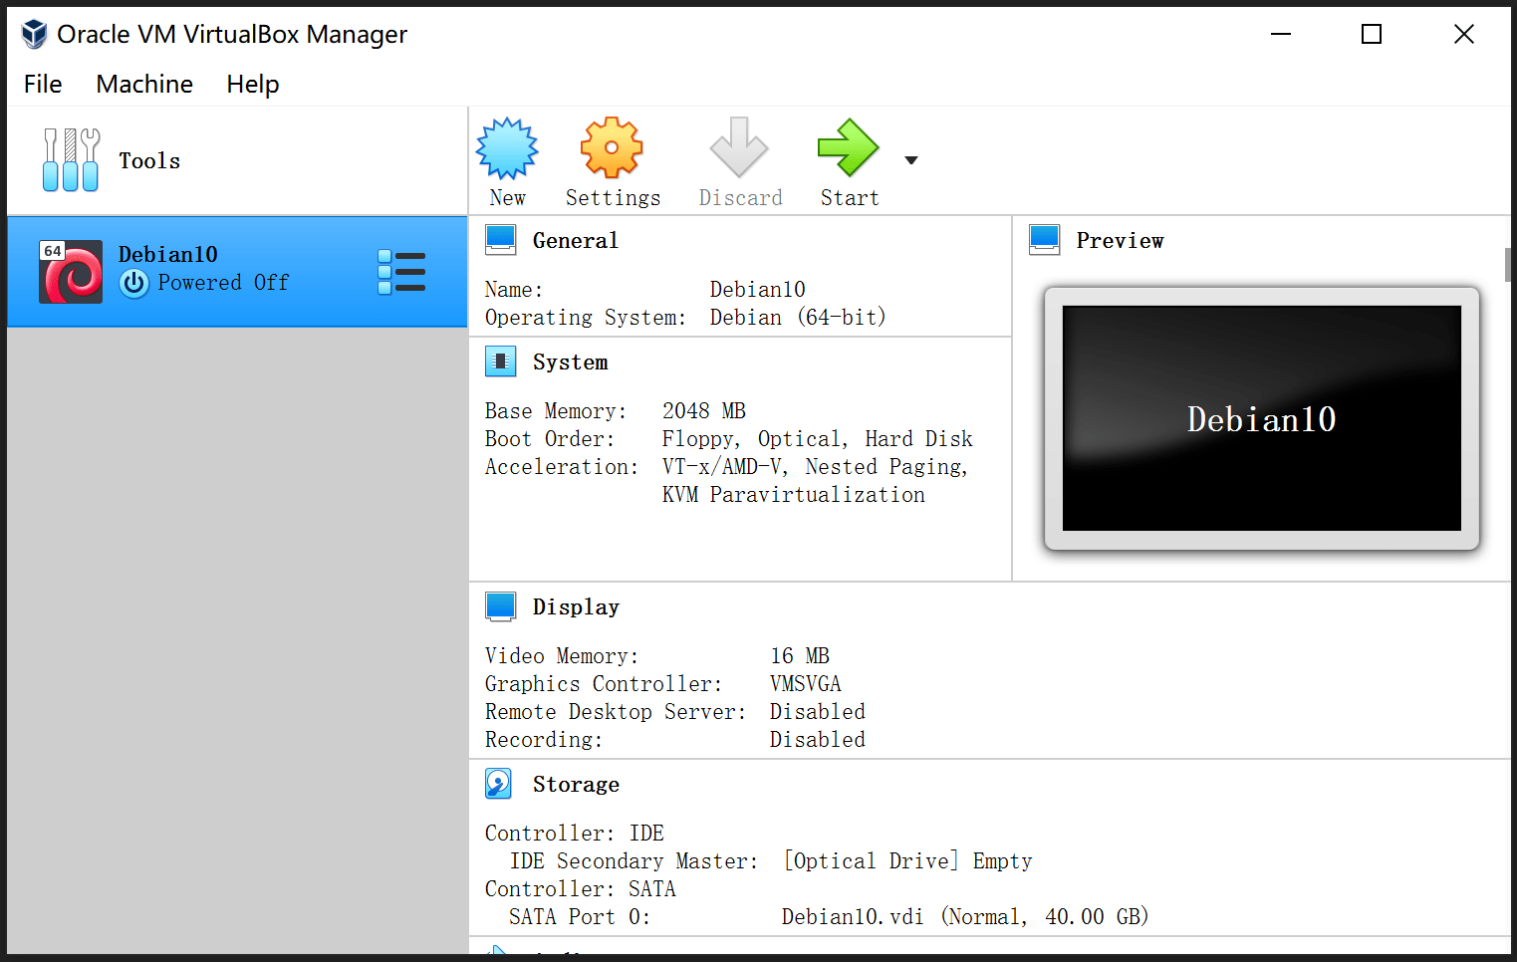Click "Debian (64-bit)" operating system value
The width and height of the screenshot is (1517, 962).
click(x=798, y=318)
